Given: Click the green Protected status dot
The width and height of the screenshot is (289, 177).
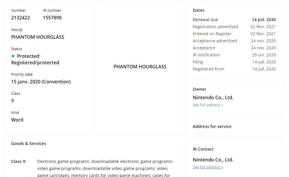Looking at the screenshot, I should [13, 56].
